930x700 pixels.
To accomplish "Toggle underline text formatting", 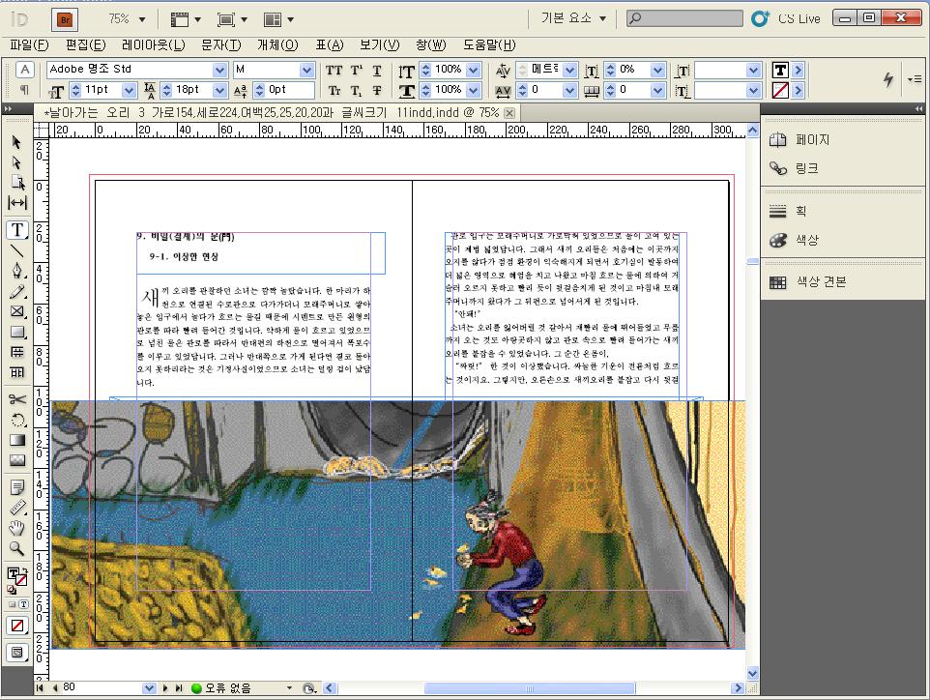I will (x=377, y=71).
